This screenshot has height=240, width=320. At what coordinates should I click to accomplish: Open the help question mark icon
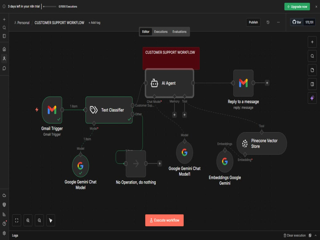pyautogui.click(x=4, y=224)
